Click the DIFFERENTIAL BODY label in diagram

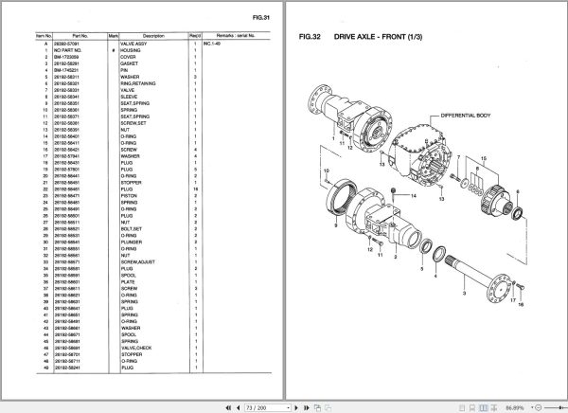click(x=466, y=116)
